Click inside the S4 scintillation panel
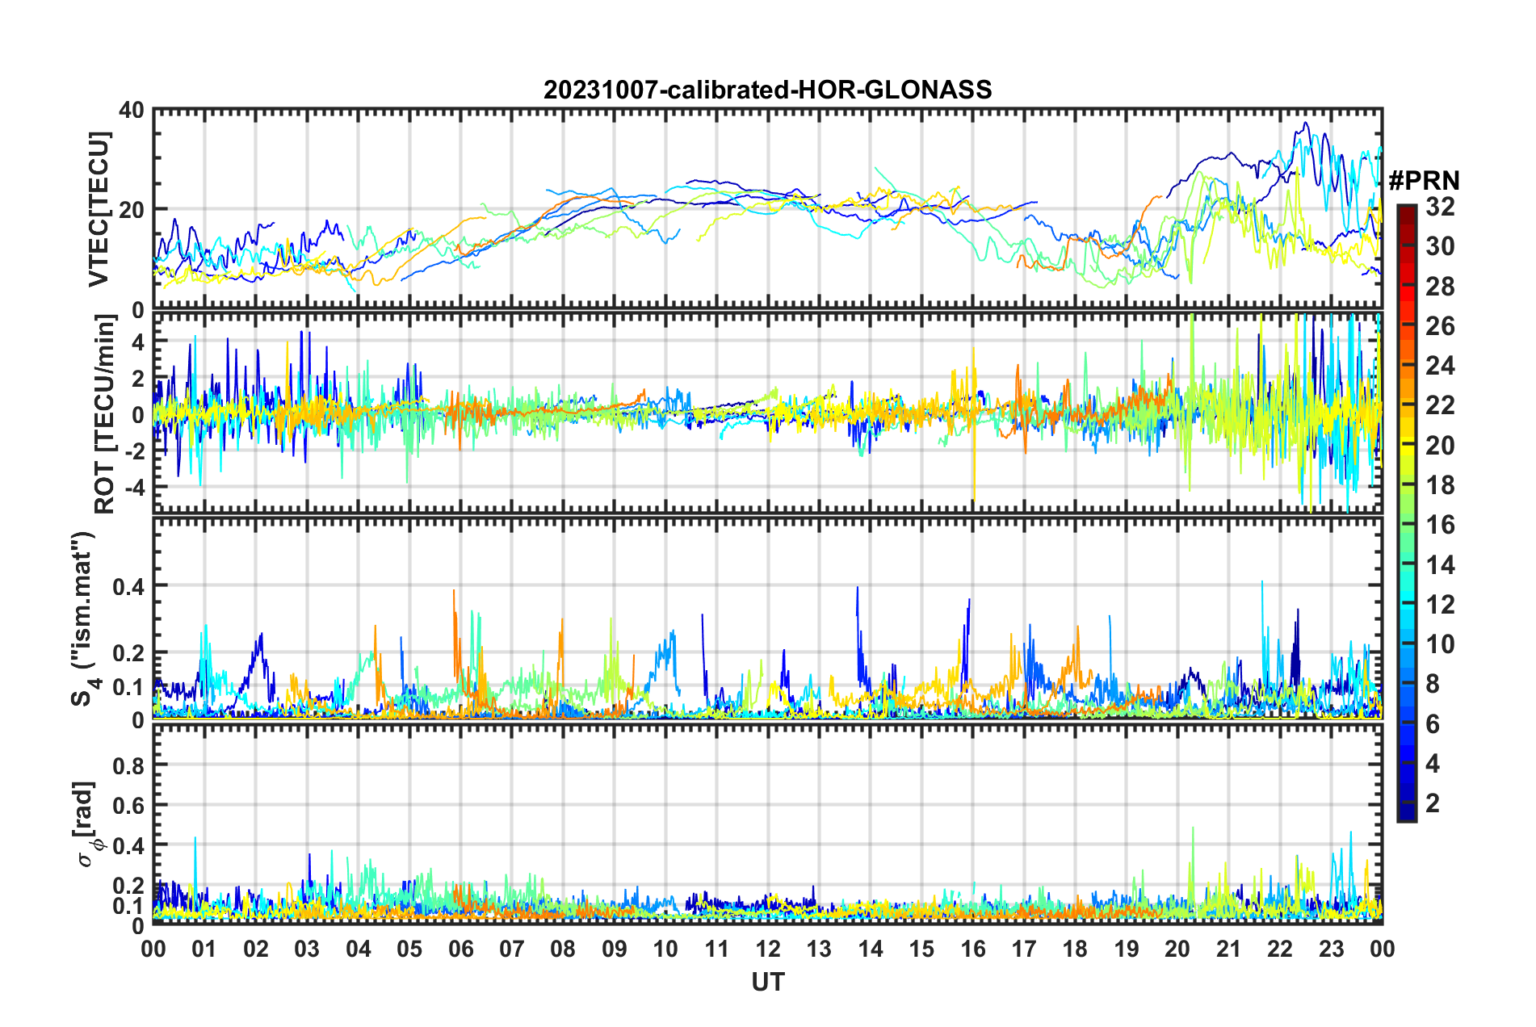This screenshot has height=1027, width=1536. (767, 618)
